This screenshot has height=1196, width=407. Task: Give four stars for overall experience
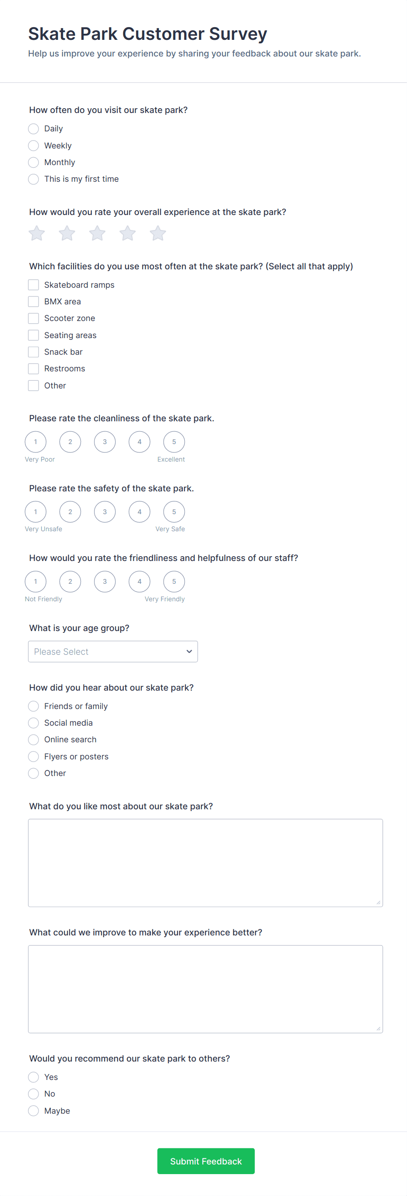point(128,233)
